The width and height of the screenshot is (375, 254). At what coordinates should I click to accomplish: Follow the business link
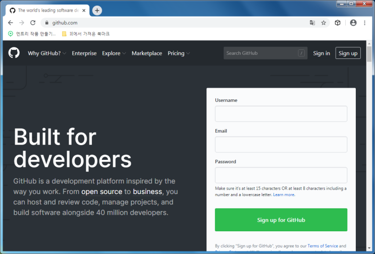147,192
